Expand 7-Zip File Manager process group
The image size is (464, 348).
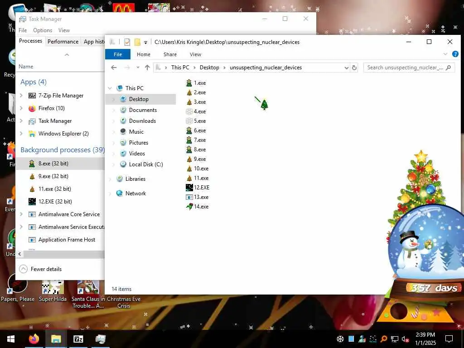point(21,95)
